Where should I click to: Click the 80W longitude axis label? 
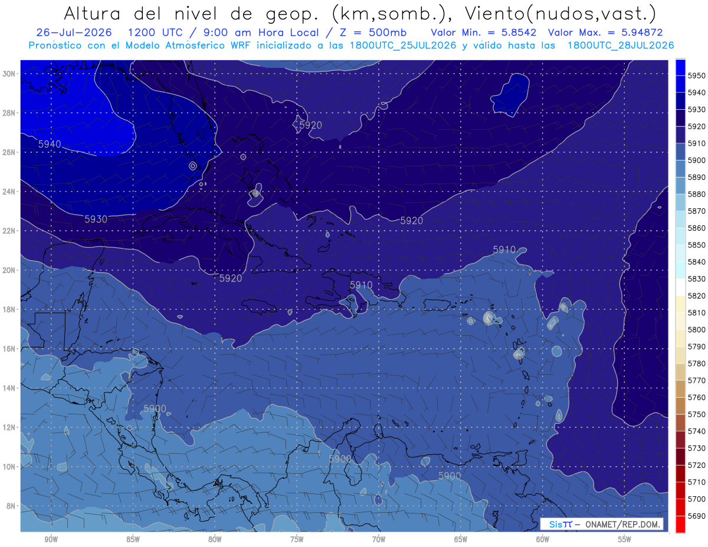215,539
